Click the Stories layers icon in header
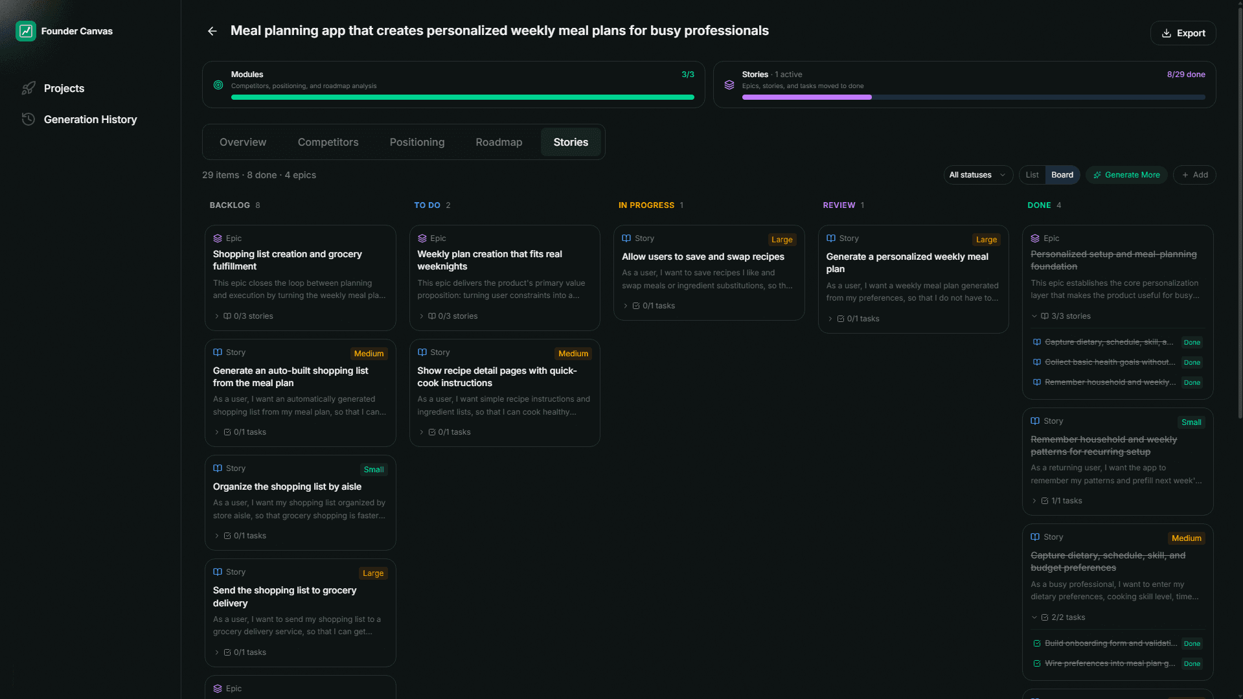This screenshot has width=1243, height=699. tap(729, 85)
